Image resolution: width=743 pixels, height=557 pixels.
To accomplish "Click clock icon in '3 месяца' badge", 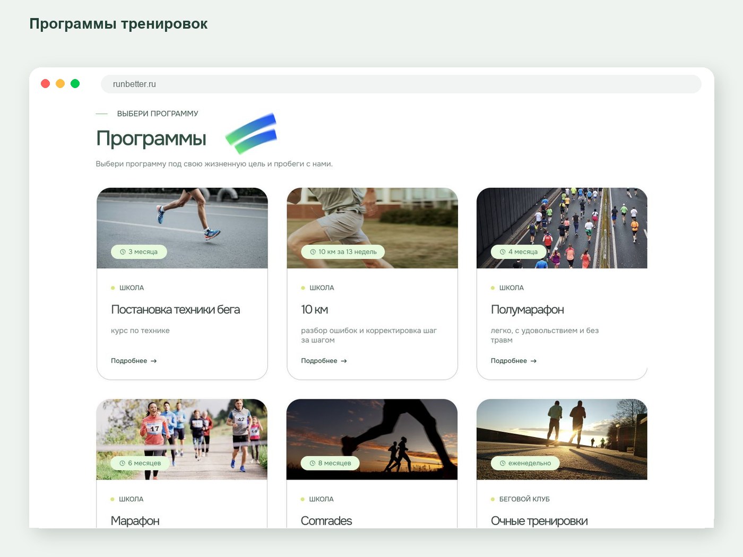I will pos(123,252).
